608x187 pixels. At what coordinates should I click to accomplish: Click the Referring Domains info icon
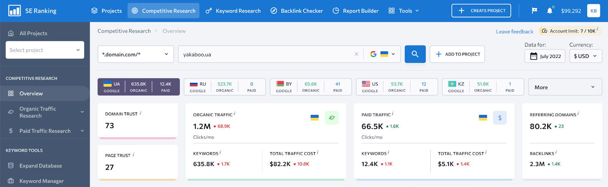[578, 113]
